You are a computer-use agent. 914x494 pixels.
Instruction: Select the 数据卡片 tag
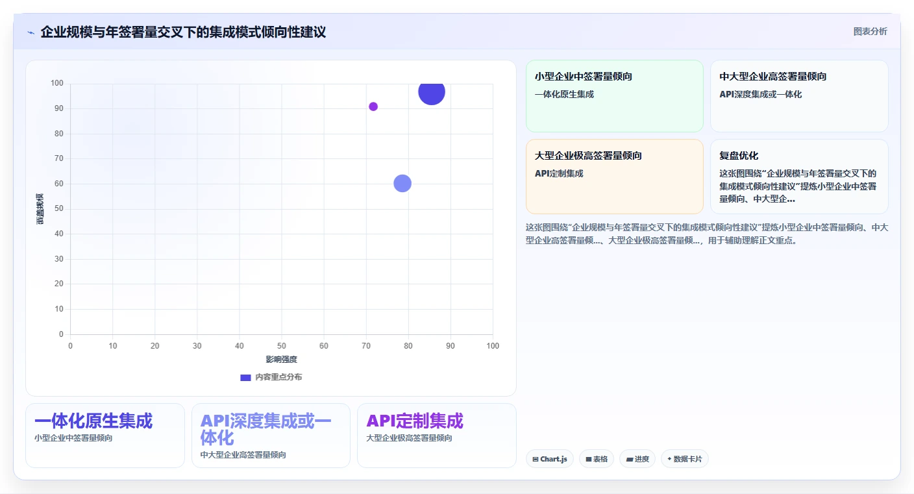(685, 459)
